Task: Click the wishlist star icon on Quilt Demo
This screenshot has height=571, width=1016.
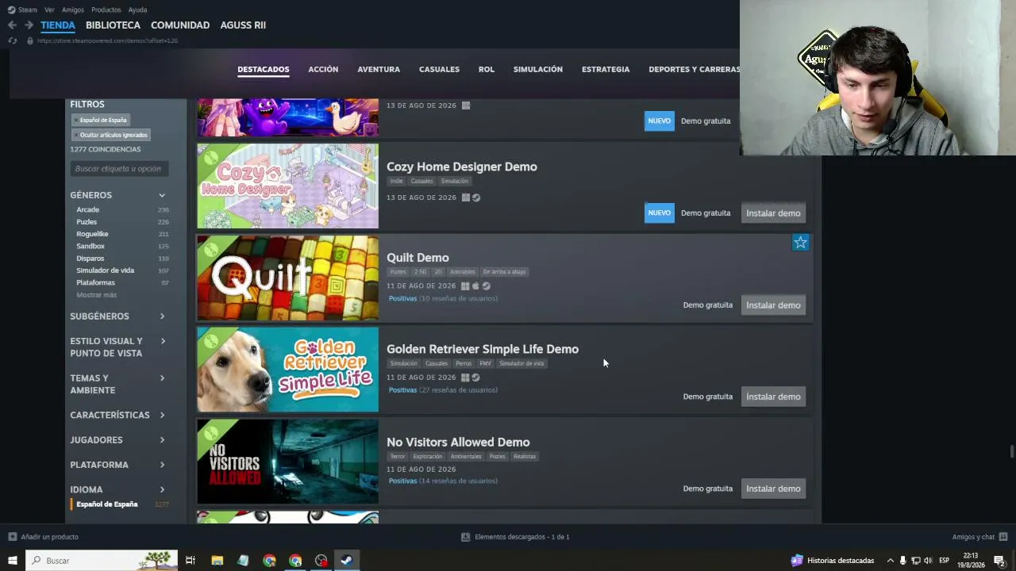Action: (x=800, y=243)
